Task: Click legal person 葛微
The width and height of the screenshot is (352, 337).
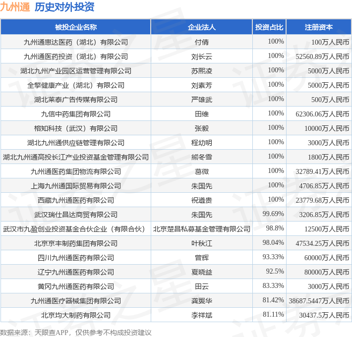Action: pos(202,171)
